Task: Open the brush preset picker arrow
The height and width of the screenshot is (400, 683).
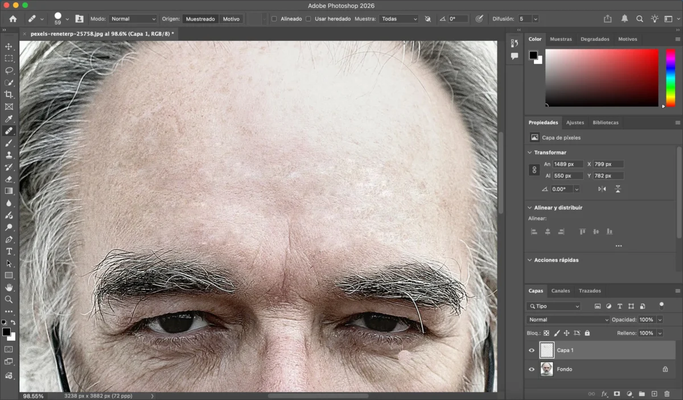Action: (x=67, y=19)
